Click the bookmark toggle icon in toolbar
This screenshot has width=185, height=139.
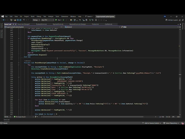pyautogui.click(x=96, y=20)
